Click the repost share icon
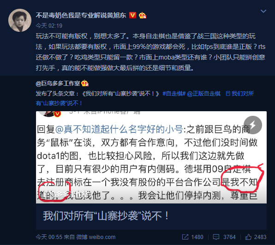Image resolution: width=275 pixels, height=245 pixels. pos(185,237)
